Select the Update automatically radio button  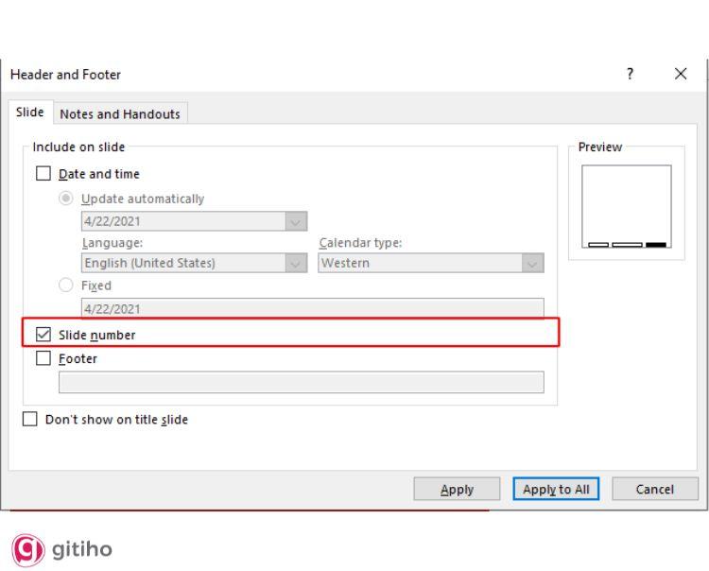[x=66, y=199]
